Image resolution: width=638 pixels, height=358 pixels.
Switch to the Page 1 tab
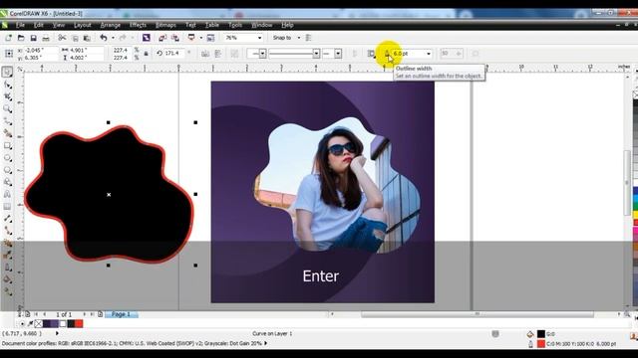[121, 314]
